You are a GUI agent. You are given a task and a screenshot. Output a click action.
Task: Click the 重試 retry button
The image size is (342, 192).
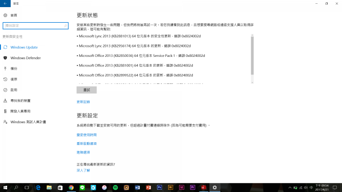86,90
